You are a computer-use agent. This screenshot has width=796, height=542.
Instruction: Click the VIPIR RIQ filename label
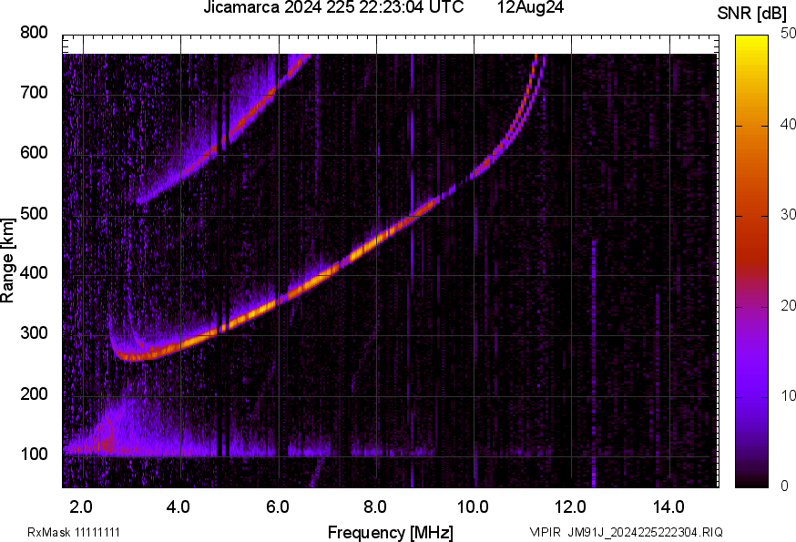click(x=626, y=532)
